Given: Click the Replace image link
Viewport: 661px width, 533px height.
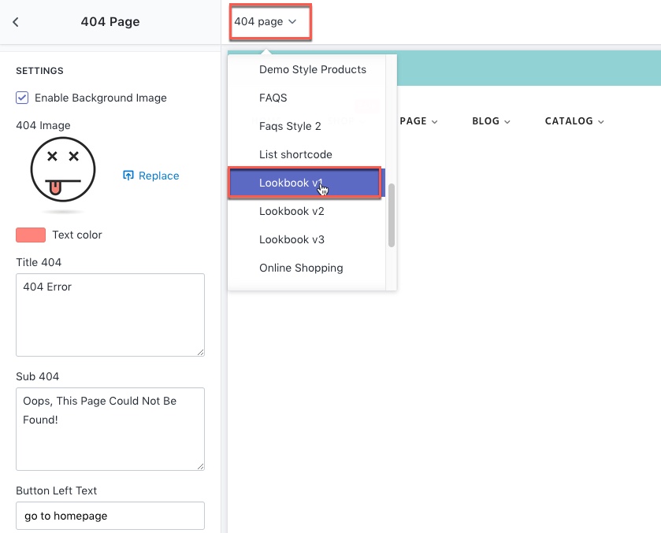Looking at the screenshot, I should pyautogui.click(x=158, y=176).
